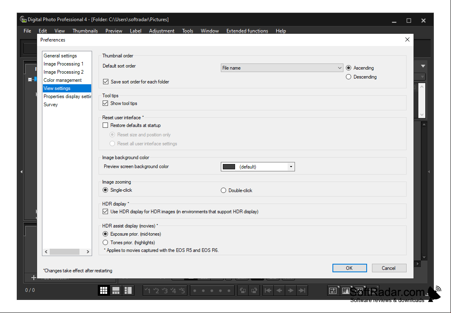The width and height of the screenshot is (451, 313).
Task: Open the Window menu
Action: point(210,31)
